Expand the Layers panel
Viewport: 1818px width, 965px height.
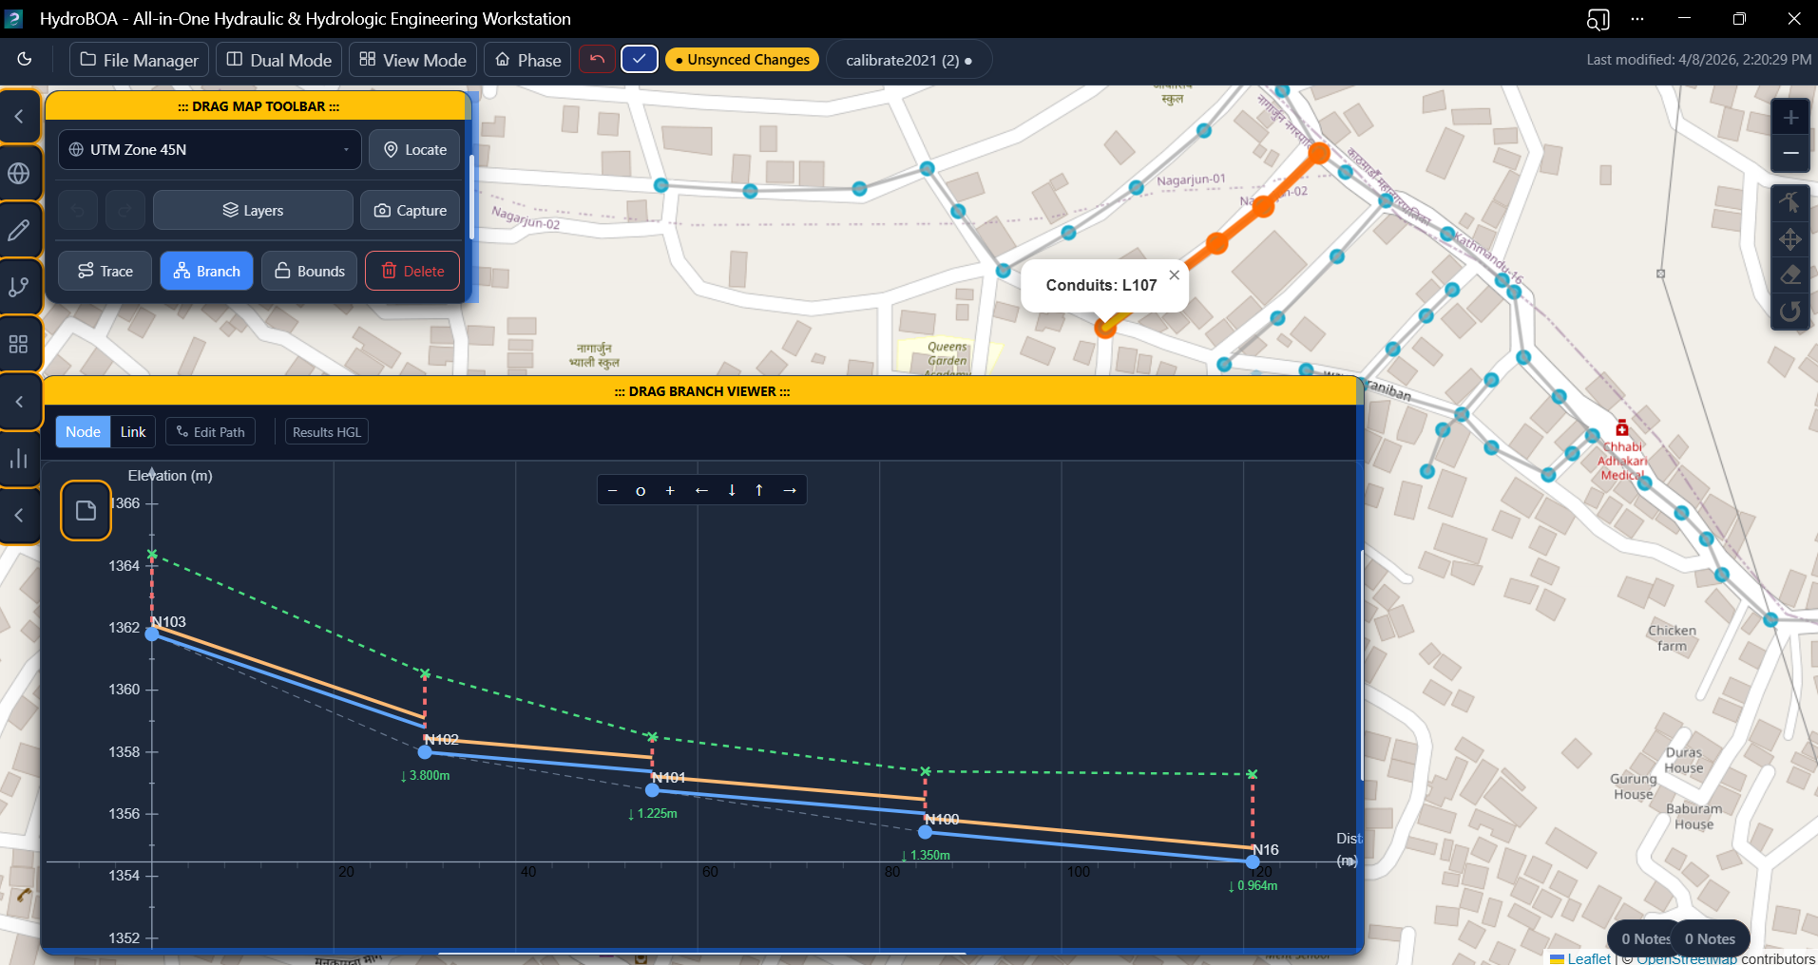[253, 211]
